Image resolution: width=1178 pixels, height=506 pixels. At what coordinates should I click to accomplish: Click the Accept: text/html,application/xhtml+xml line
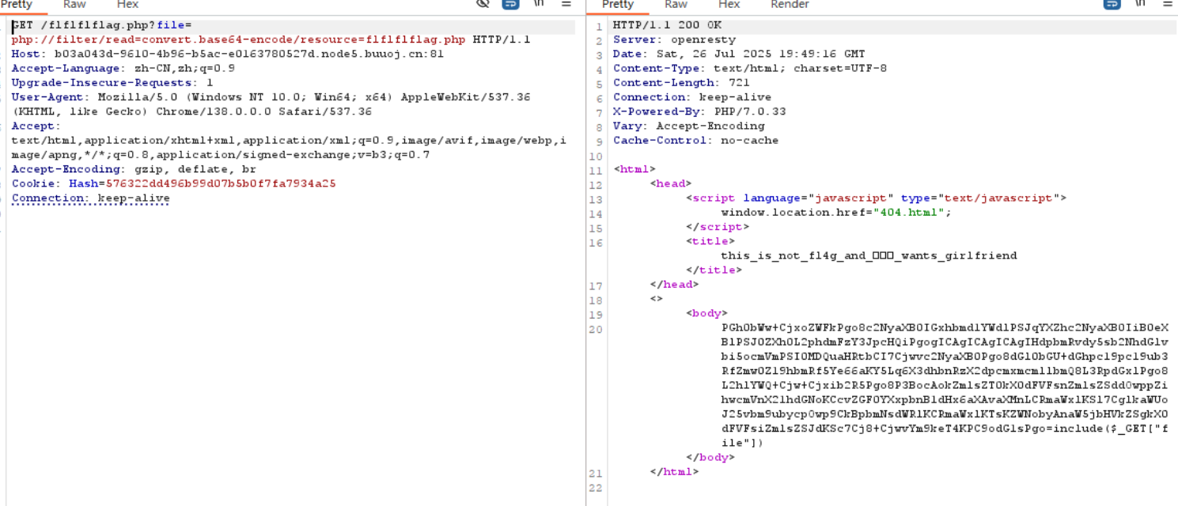(289, 140)
